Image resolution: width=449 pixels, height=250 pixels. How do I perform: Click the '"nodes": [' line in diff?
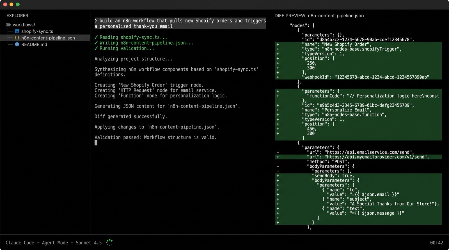[302, 25]
